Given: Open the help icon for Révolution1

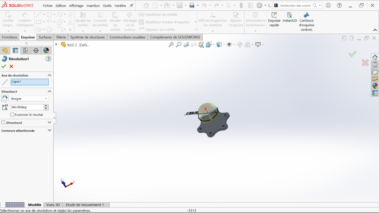Looking at the screenshot, I should (x=48, y=59).
